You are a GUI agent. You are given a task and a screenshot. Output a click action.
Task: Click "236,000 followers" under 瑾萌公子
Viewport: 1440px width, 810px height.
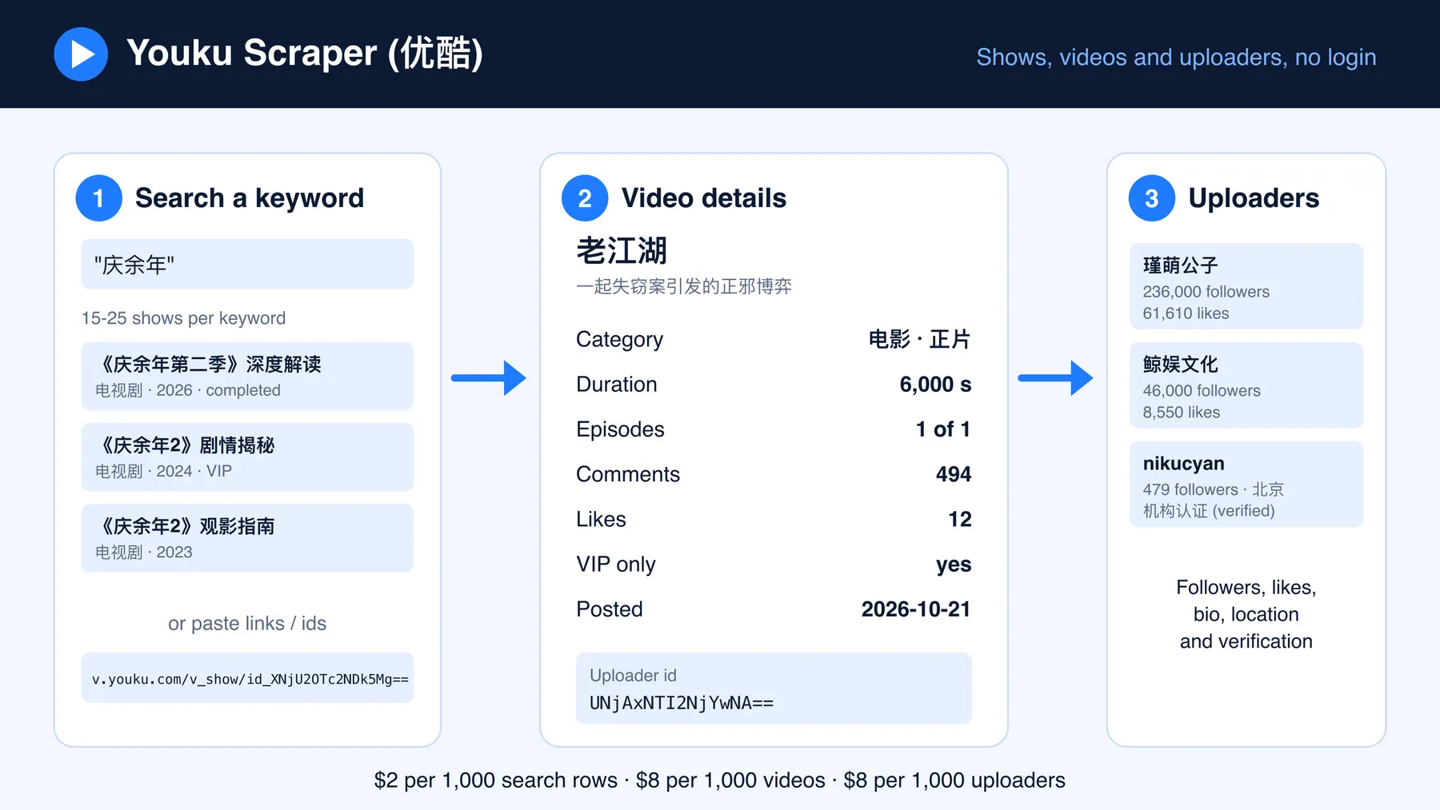click(x=1206, y=292)
